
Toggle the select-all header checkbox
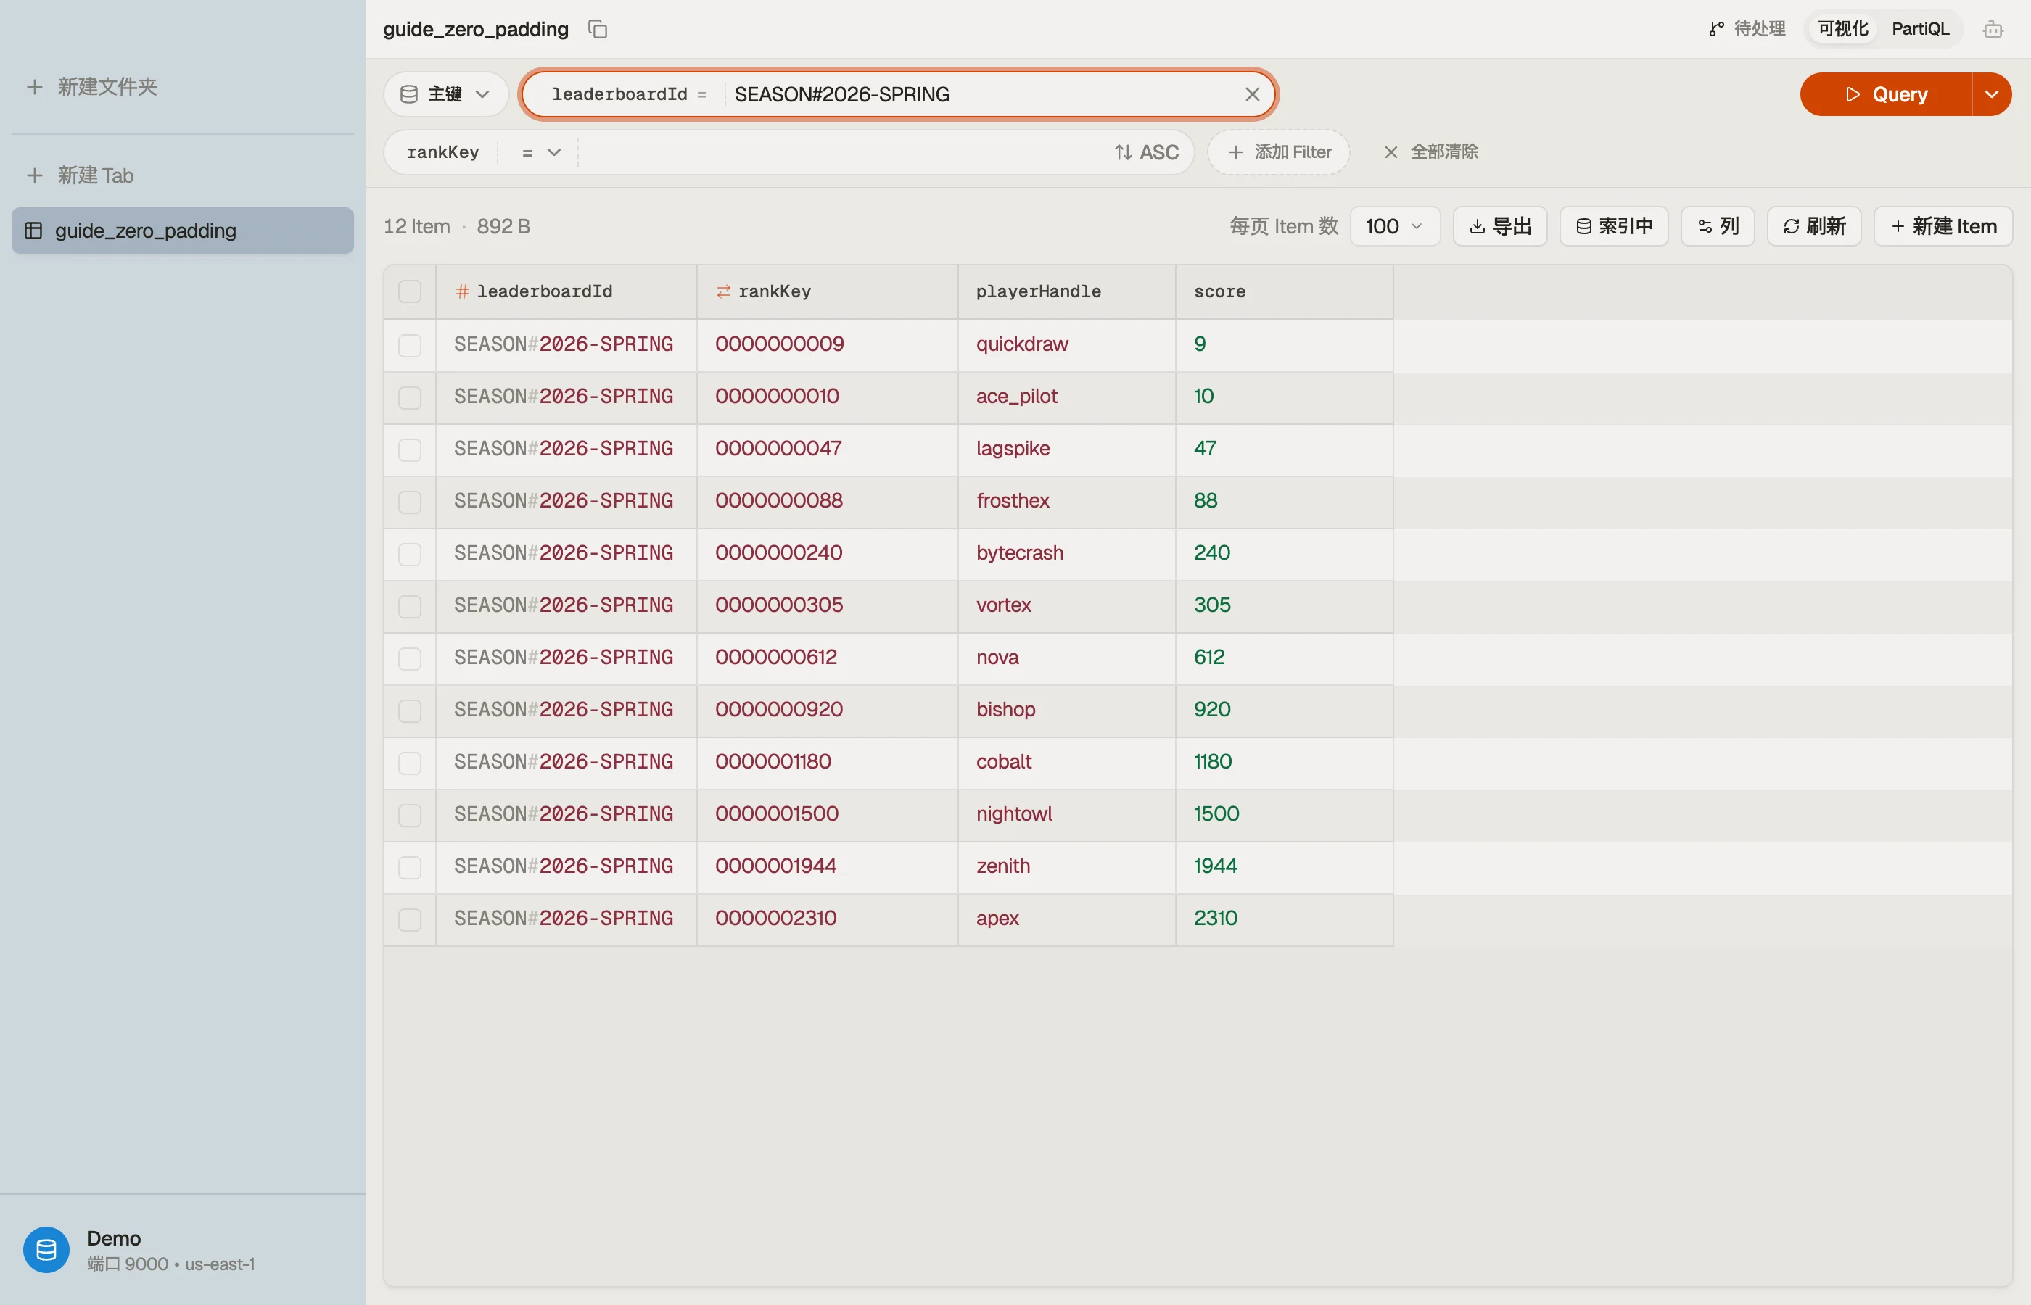tap(409, 291)
